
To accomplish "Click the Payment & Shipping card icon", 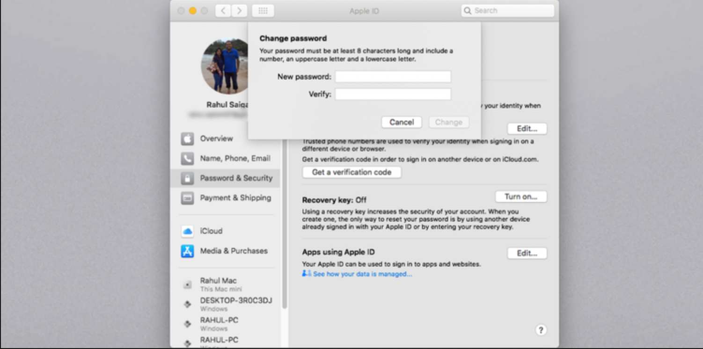I will pyautogui.click(x=187, y=198).
